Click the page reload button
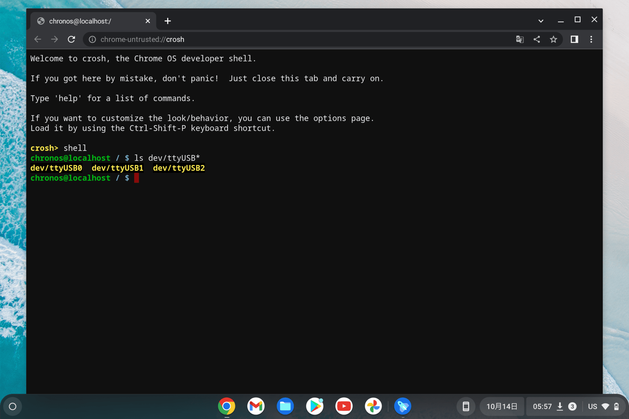 tap(72, 39)
